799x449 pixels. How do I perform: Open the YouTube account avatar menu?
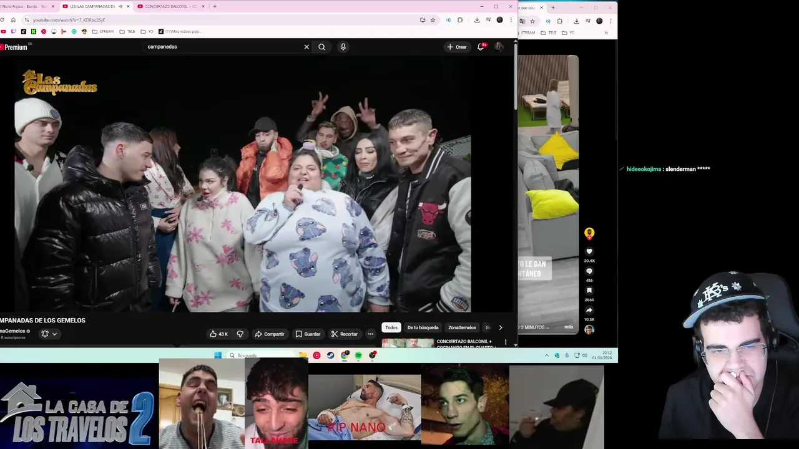point(499,47)
